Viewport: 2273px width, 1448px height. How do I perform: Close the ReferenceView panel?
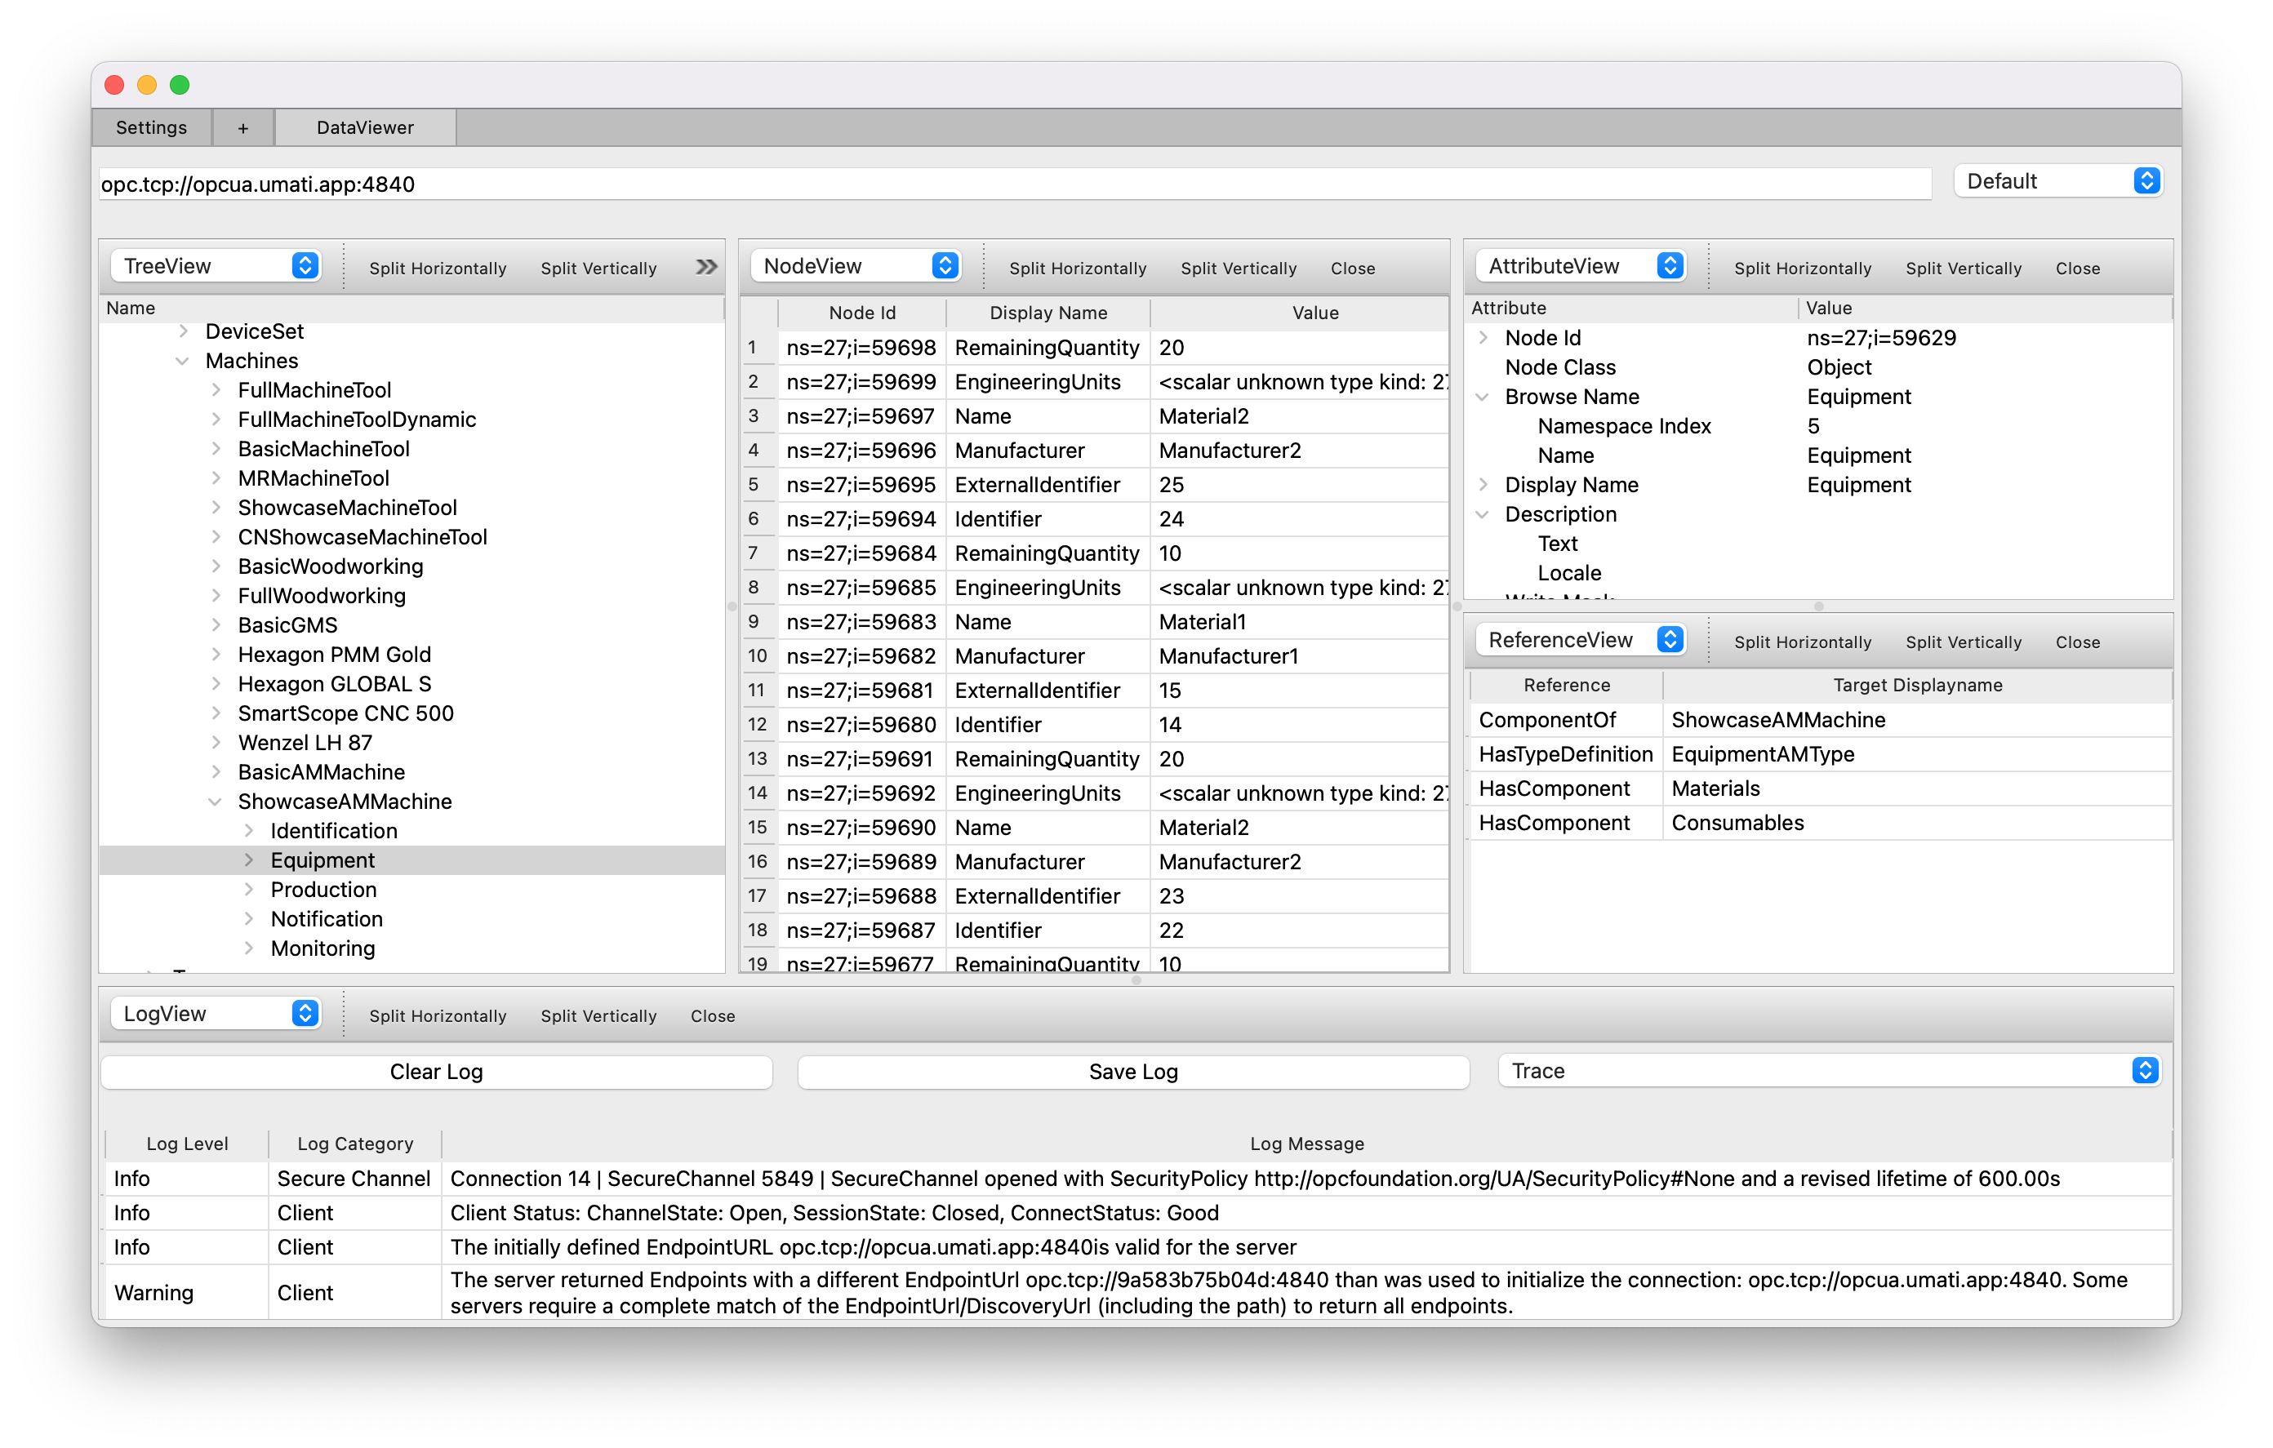click(2077, 642)
